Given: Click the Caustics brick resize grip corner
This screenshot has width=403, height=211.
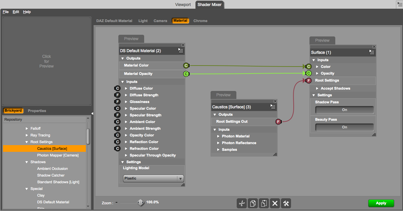Looking at the screenshot, I should [x=275, y=154].
